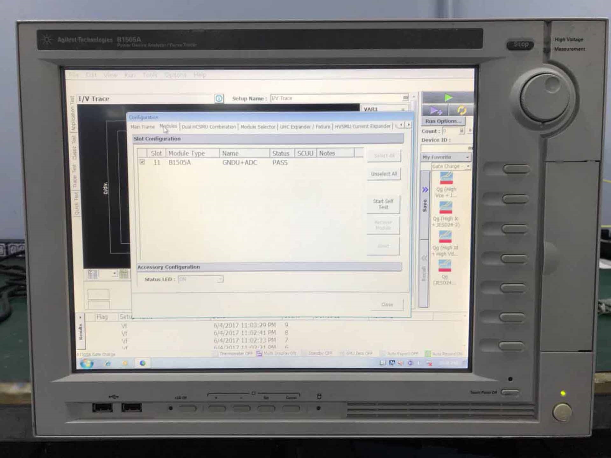Switch to HVSMU Current Expander tab
Image resolution: width=611 pixels, height=458 pixels.
coord(362,126)
